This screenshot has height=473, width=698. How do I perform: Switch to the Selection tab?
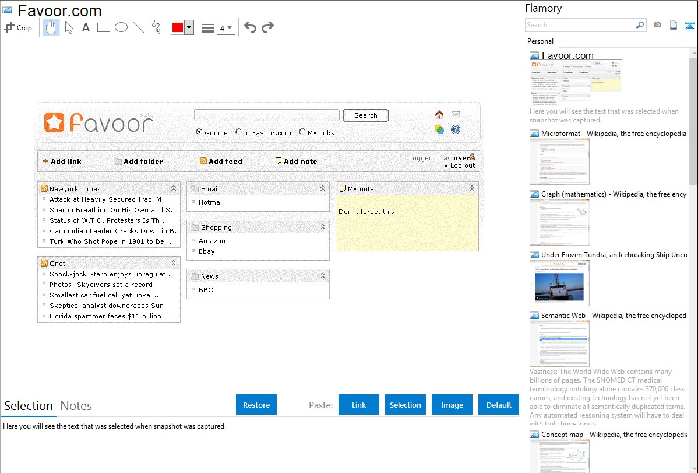pyautogui.click(x=29, y=406)
